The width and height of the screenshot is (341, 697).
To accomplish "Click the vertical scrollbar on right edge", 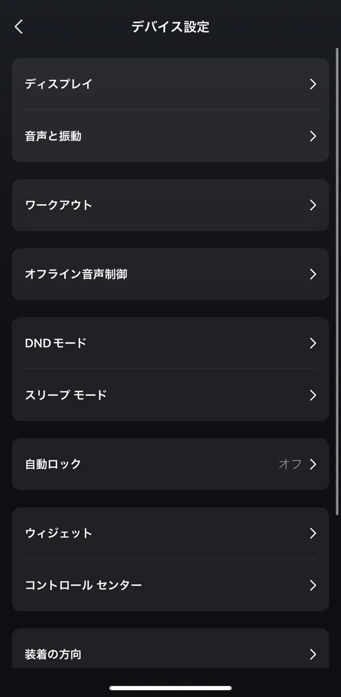I will [337, 272].
